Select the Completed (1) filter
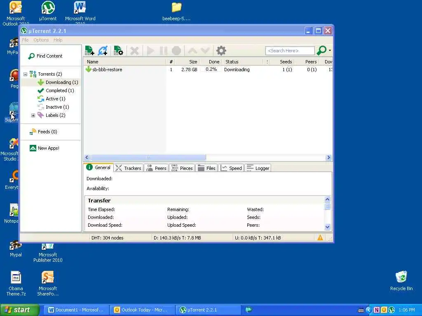 [56, 91]
